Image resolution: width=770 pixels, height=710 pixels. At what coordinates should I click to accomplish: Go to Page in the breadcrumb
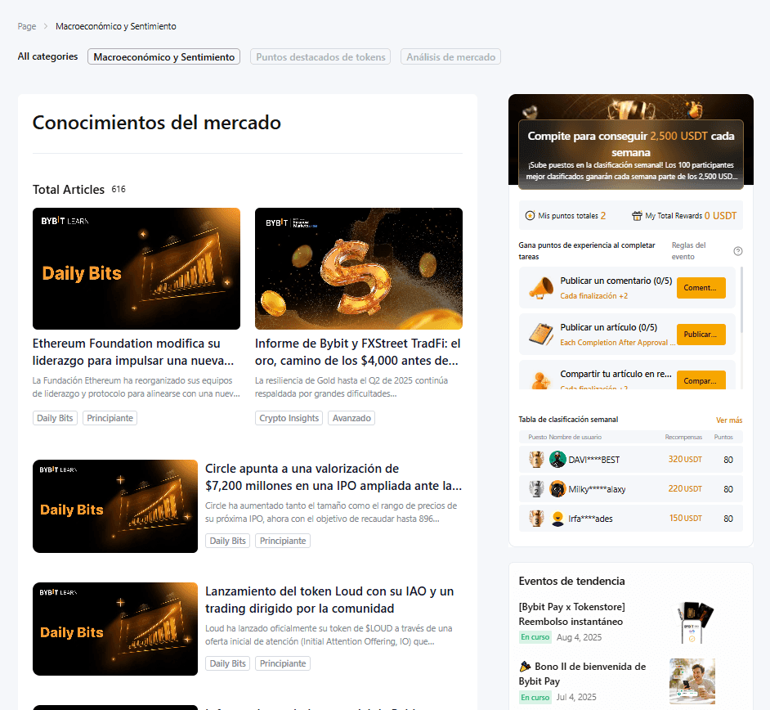27,26
